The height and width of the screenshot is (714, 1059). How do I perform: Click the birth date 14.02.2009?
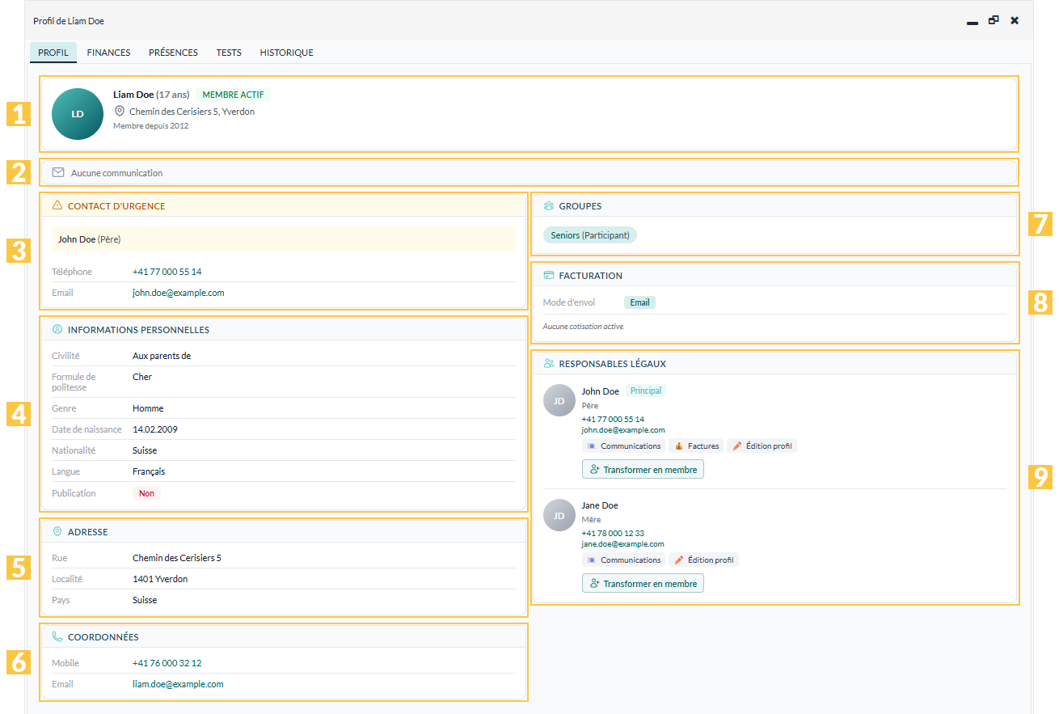155,429
